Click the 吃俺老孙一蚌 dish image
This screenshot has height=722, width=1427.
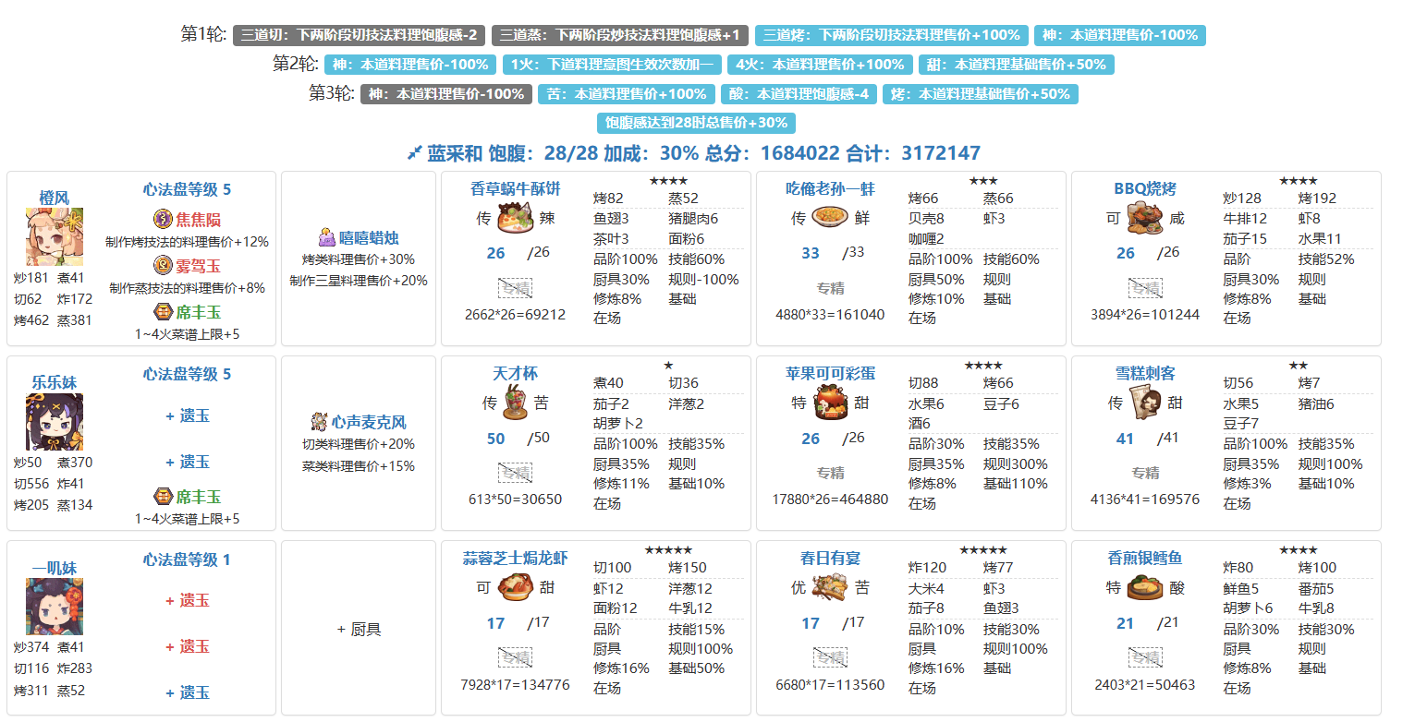pos(829,219)
